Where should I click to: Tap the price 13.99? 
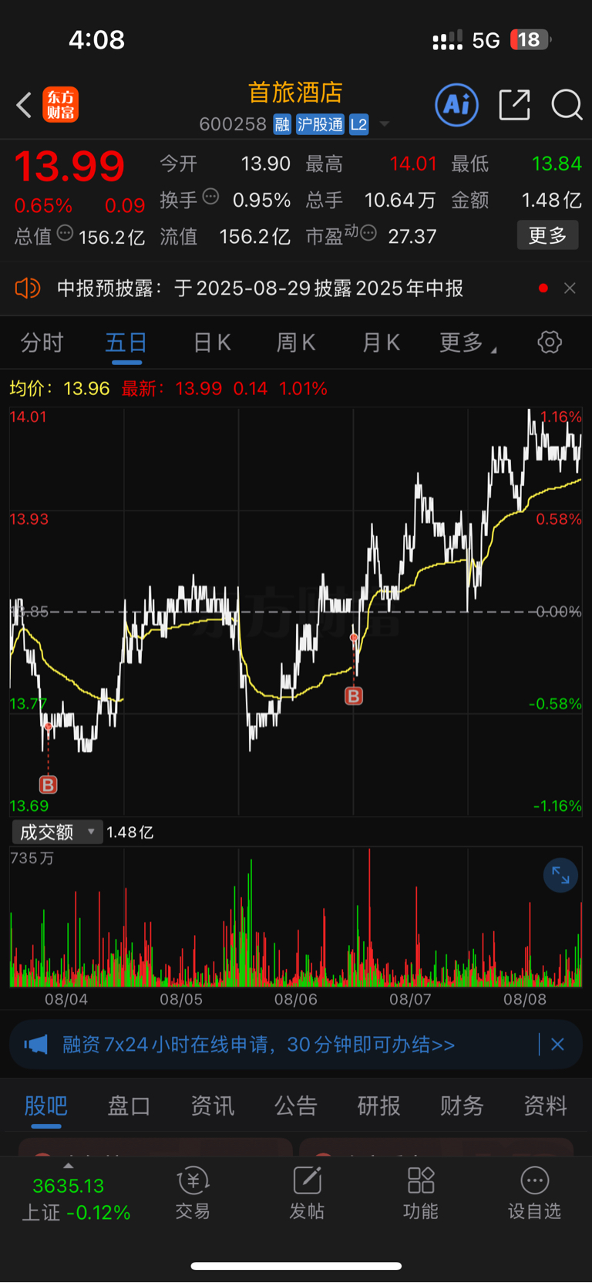pyautogui.click(x=69, y=166)
